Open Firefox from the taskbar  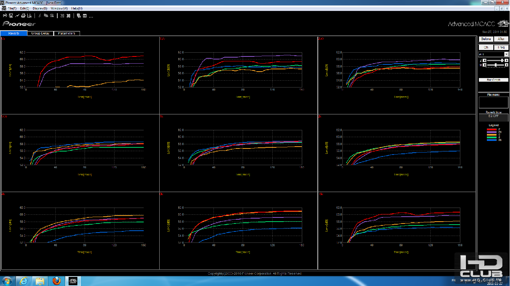(x=57, y=281)
